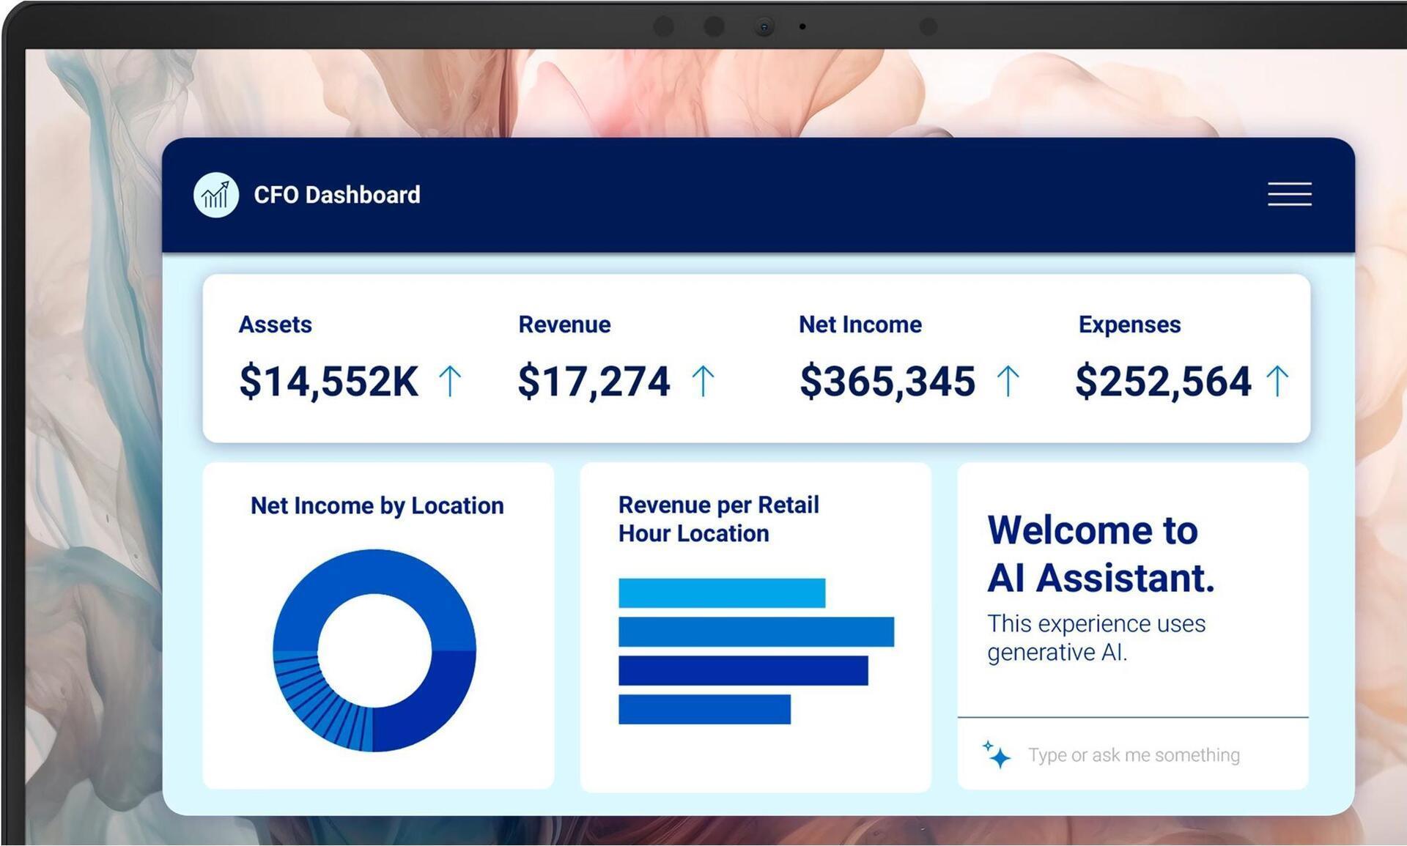Click the dark navy third bar in chart
Image resolution: width=1407 pixels, height=846 pixels.
(742, 670)
